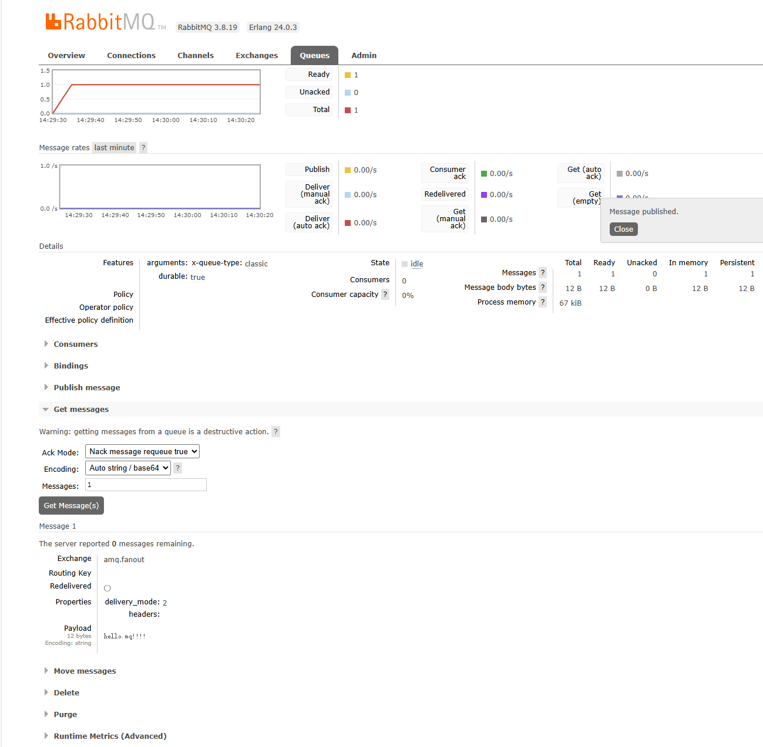Go to the Overview tab

(x=66, y=56)
